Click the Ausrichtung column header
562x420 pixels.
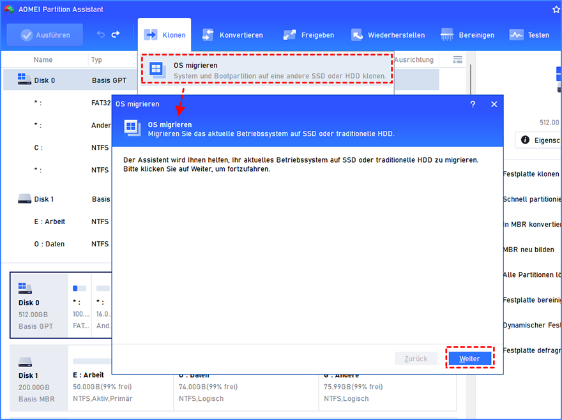coord(414,59)
